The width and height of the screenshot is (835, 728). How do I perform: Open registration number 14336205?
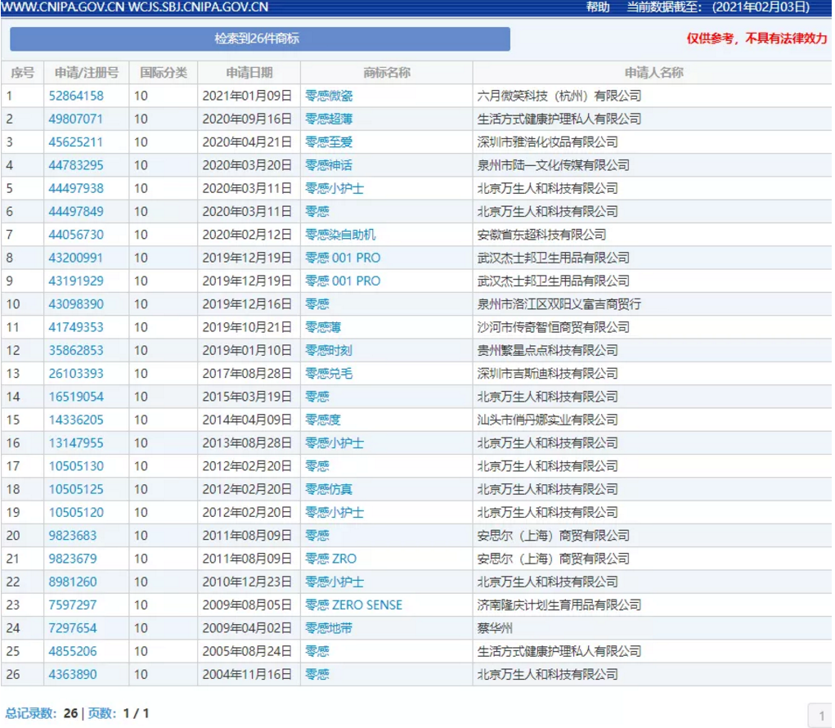point(76,420)
